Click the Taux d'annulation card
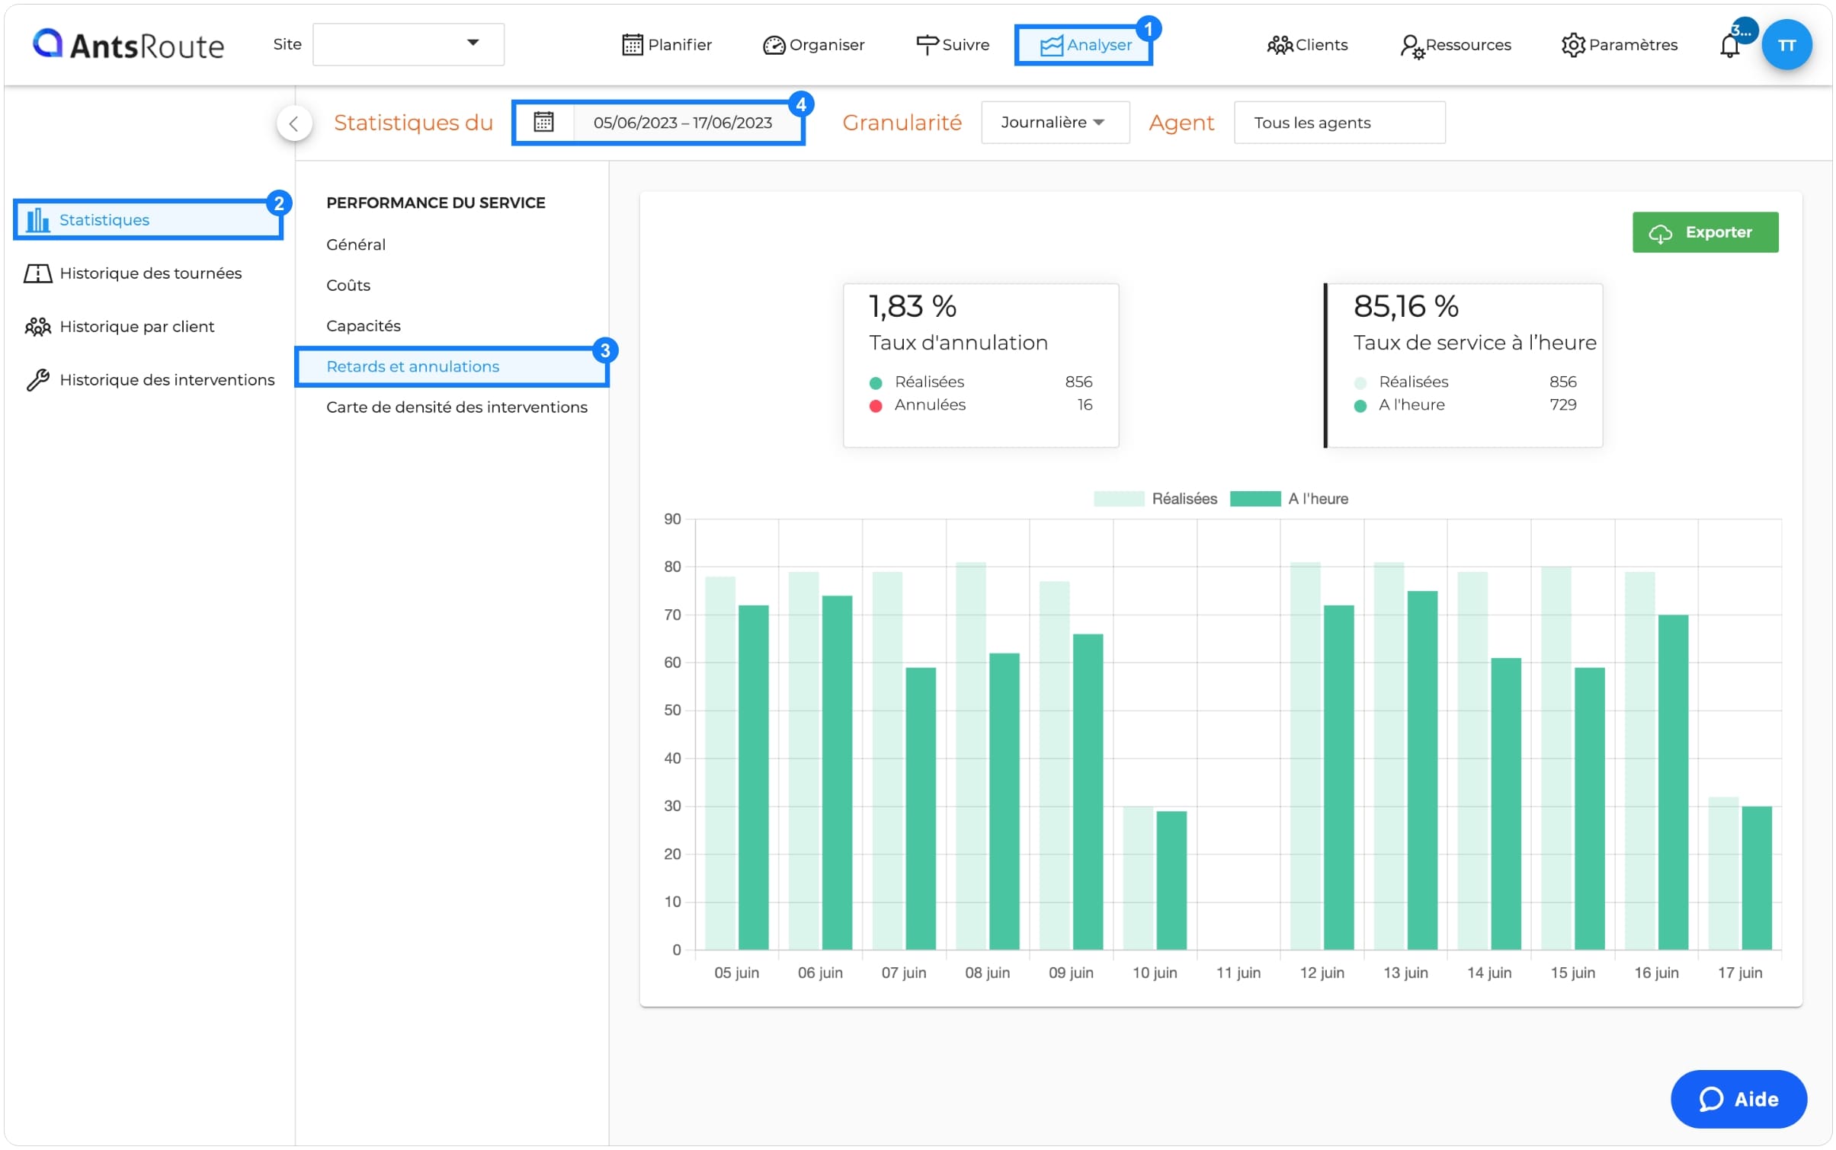Viewport: 1836px width, 1150px height. [x=981, y=366]
